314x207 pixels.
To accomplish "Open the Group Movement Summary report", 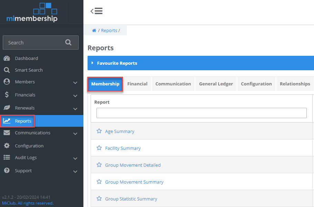I will 134,182.
